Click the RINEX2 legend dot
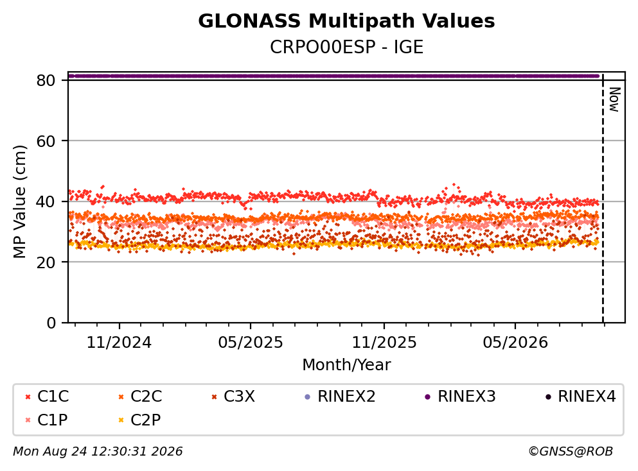Screen dimensions: 638x471 pos(308,397)
